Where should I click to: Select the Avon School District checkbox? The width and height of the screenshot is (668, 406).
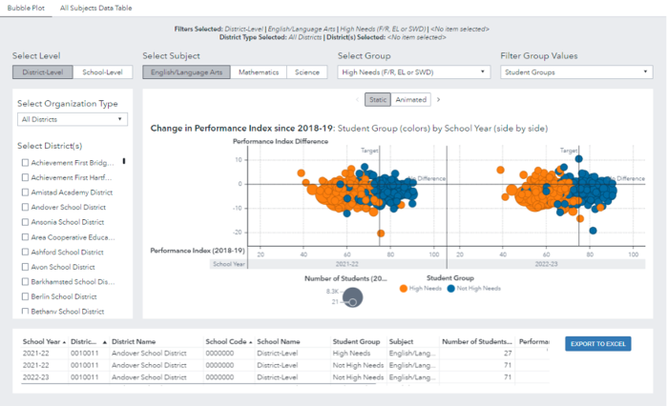[x=25, y=267]
